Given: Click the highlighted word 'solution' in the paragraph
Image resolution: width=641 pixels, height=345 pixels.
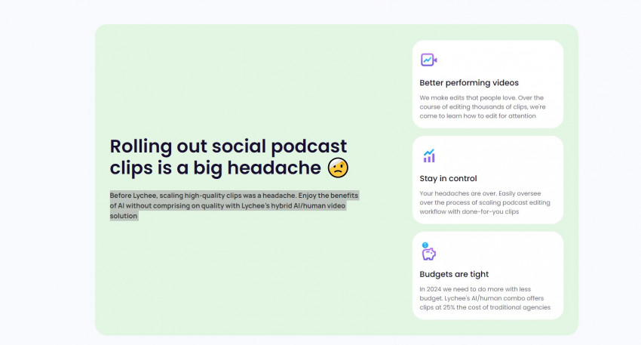Looking at the screenshot, I should (x=124, y=216).
